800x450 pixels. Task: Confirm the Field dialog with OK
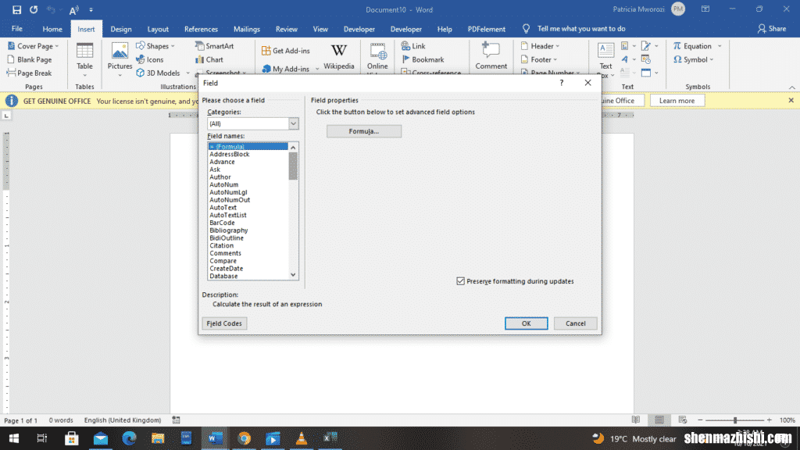[x=526, y=323]
